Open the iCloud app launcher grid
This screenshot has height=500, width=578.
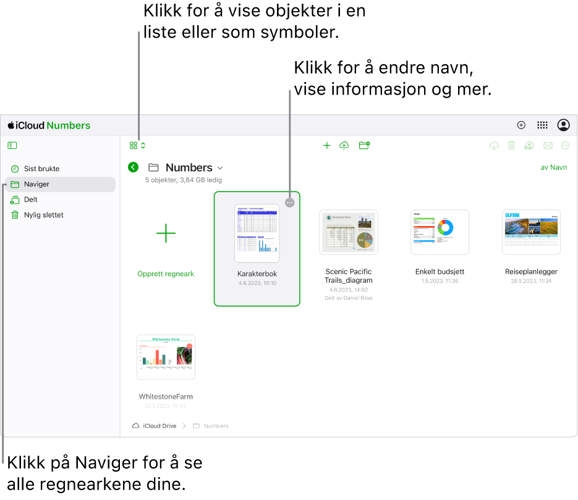tap(542, 125)
